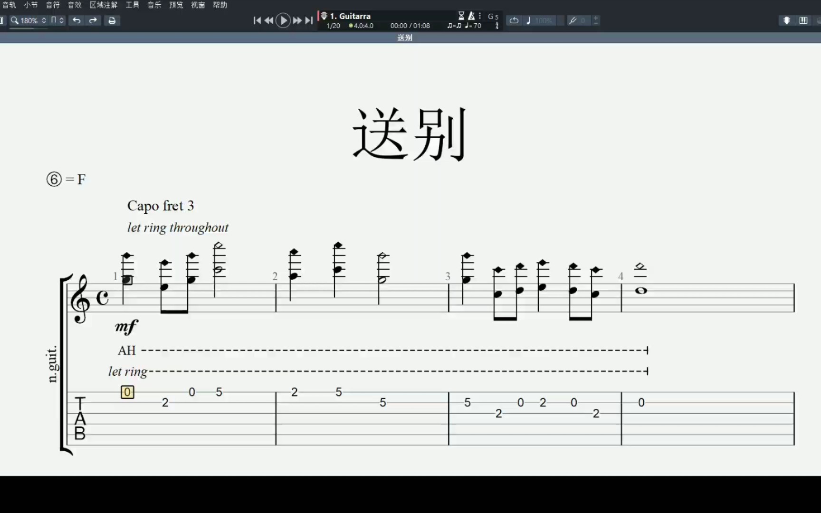Open the 音轨 (Track) menu
Screen dimensions: 821x513
(x=9, y=5)
